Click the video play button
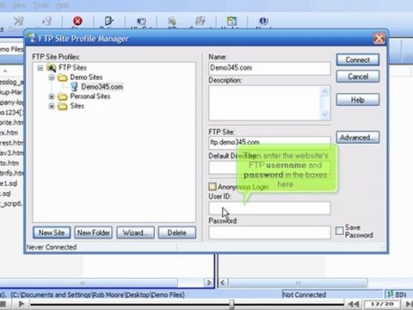 pyautogui.click(x=22, y=304)
